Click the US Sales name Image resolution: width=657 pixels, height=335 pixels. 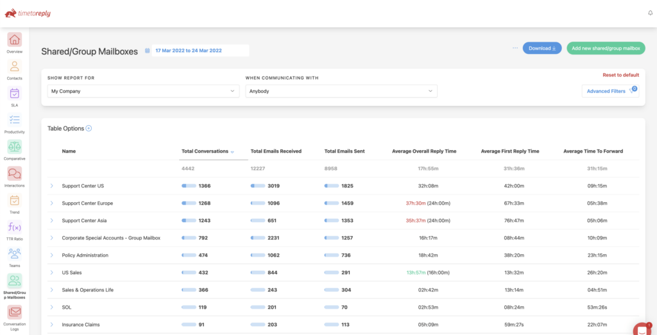(72, 273)
